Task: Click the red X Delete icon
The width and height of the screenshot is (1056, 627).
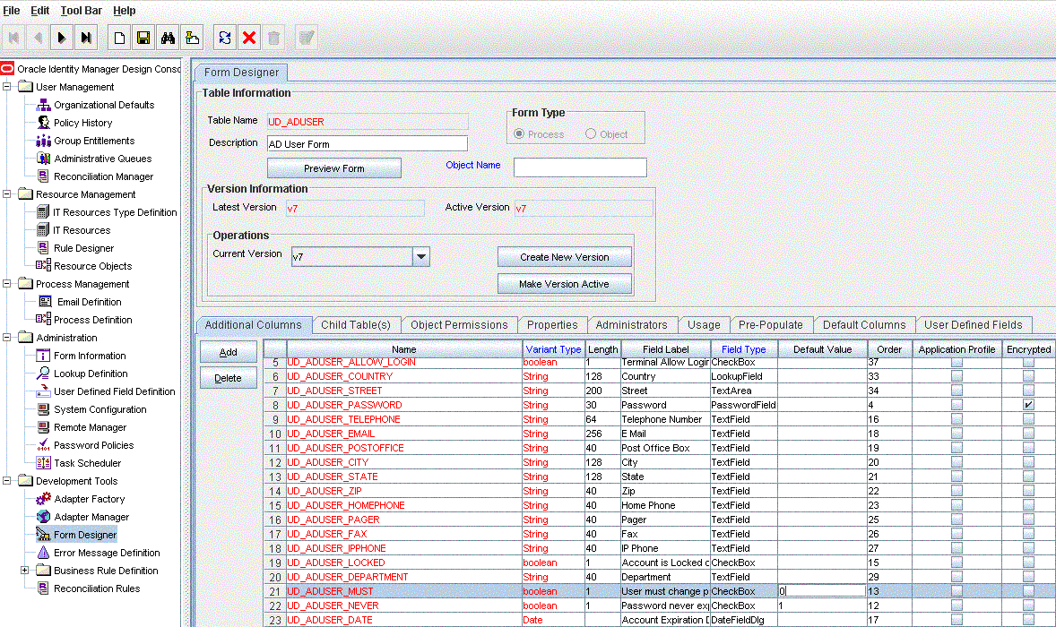Action: [x=249, y=38]
